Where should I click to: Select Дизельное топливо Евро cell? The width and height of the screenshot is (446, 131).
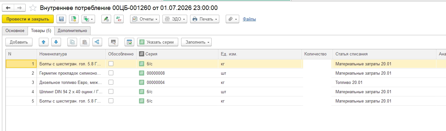(x=71, y=82)
